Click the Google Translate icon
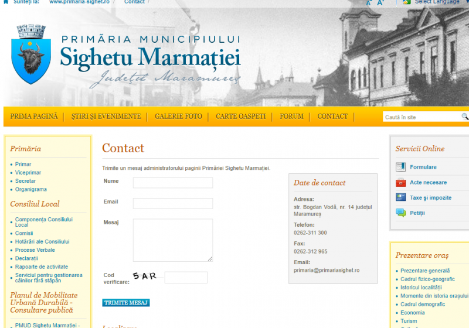The height and width of the screenshot is (328, 469). (x=406, y=2)
